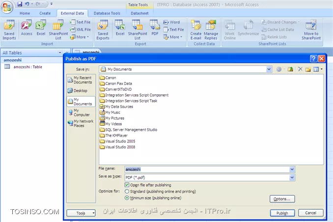Open the Views dropdown arrow
This screenshot has height=222, width=333.
click(322, 69)
